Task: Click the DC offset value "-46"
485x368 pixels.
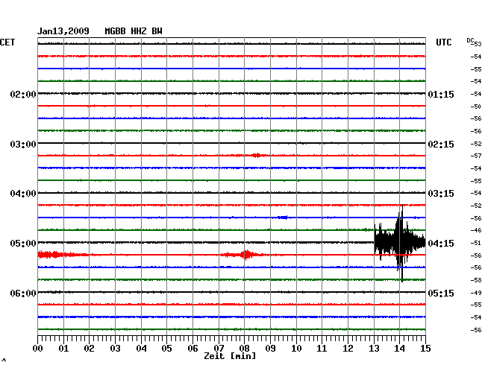Action: click(x=476, y=230)
